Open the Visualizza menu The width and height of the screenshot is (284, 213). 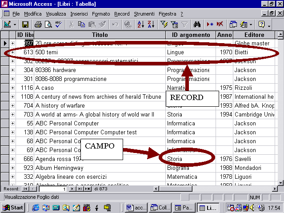56,14
